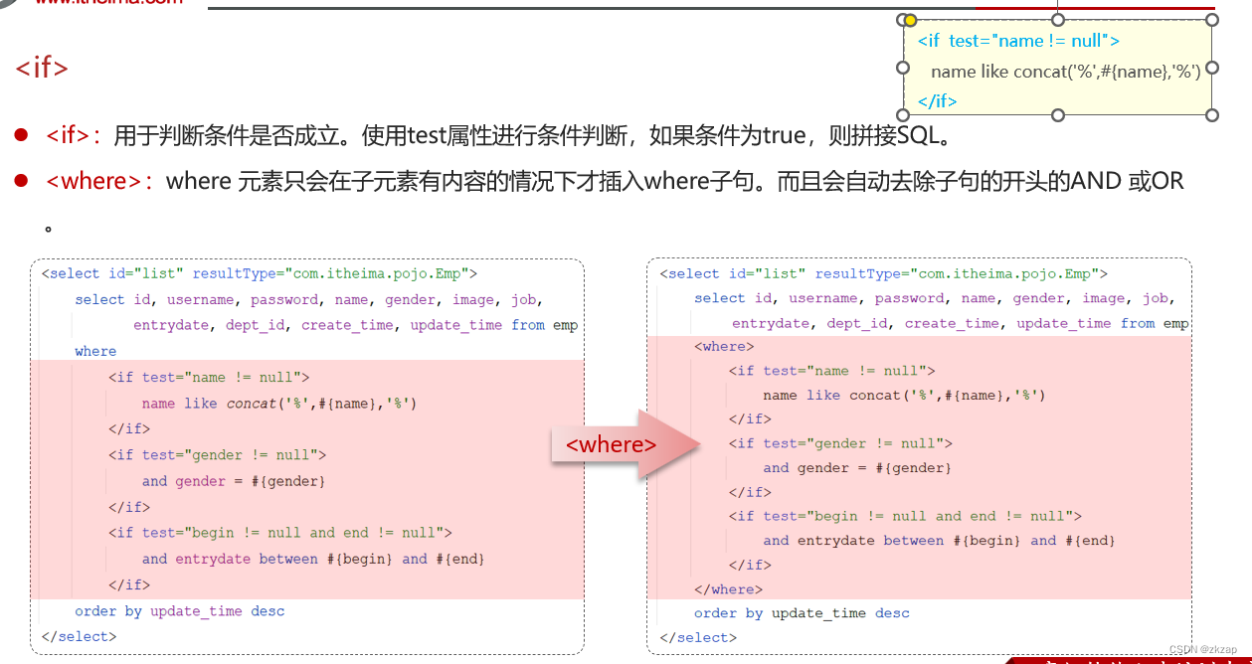The width and height of the screenshot is (1252, 664).
Task: Click the <if> slide title
Action: click(x=41, y=68)
